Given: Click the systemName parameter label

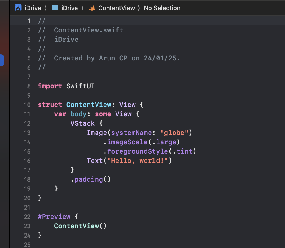Looking at the screenshot, I should [x=132, y=133].
